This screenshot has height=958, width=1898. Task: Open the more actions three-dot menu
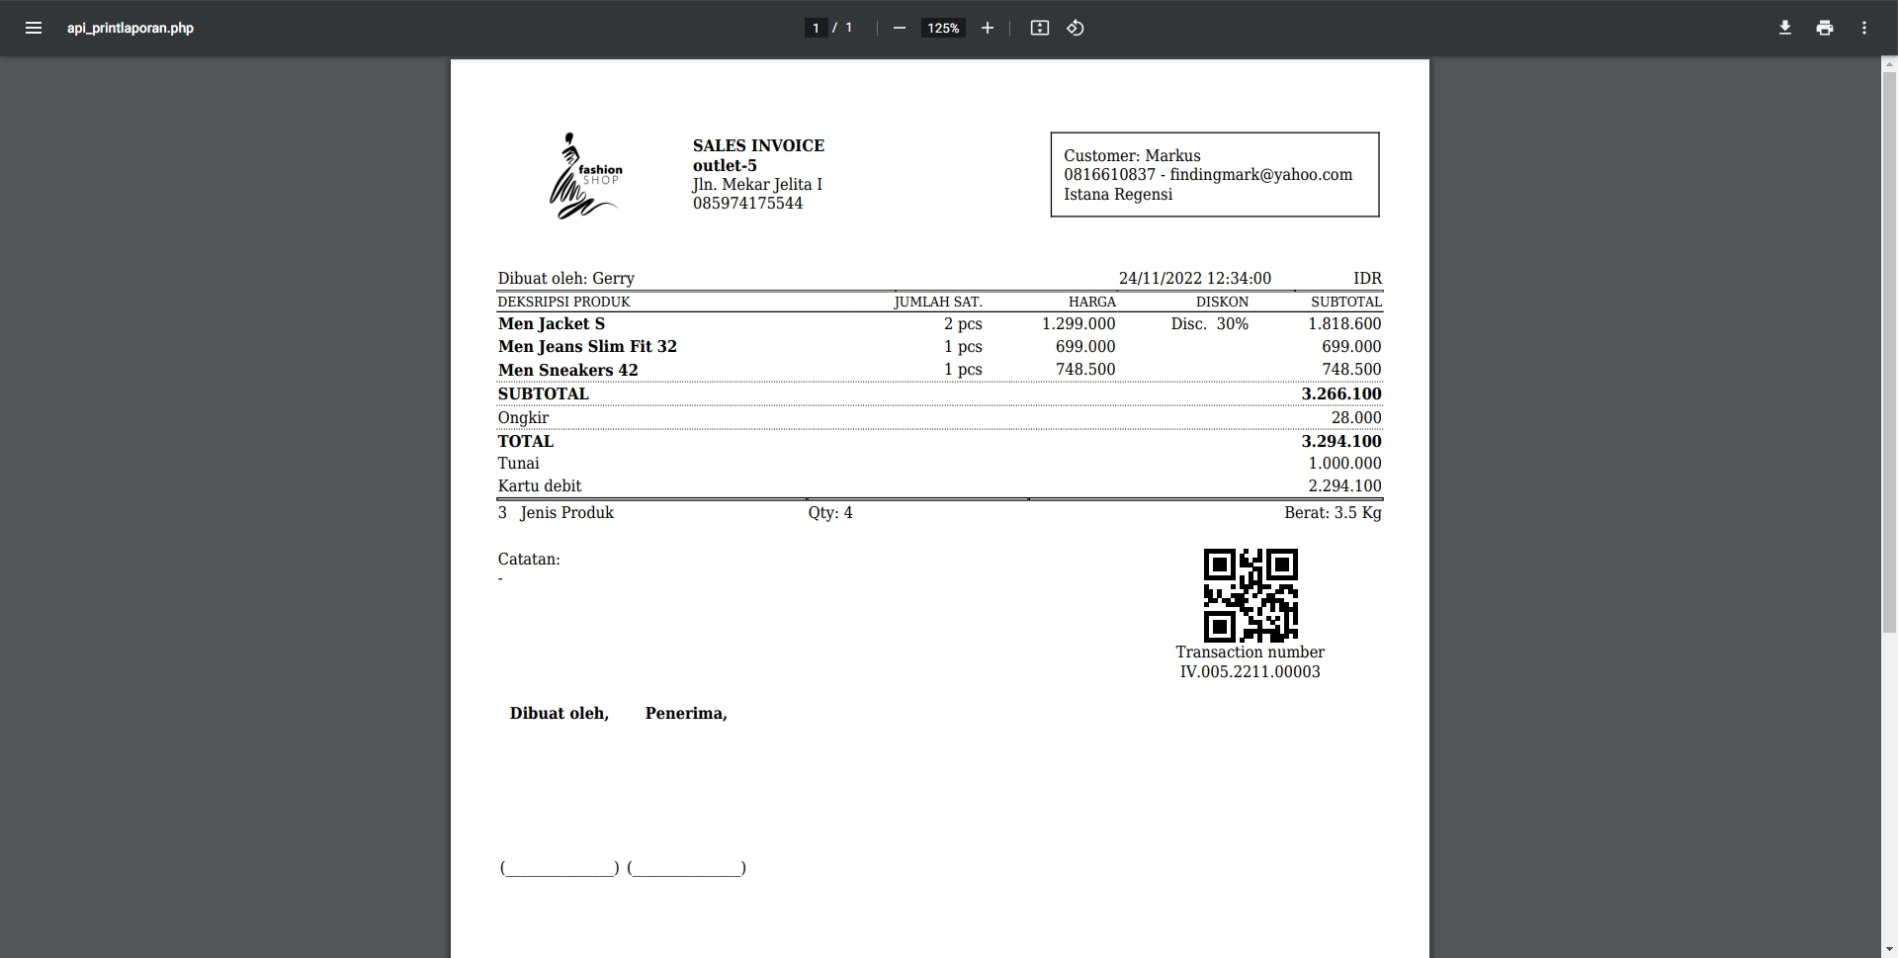pyautogui.click(x=1863, y=28)
